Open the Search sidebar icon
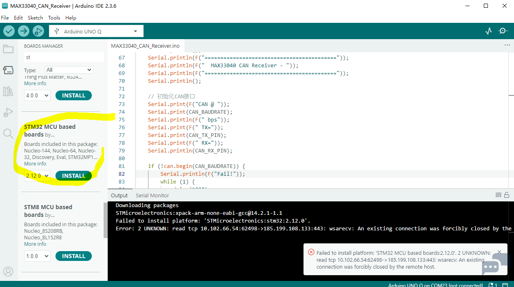 [8, 133]
